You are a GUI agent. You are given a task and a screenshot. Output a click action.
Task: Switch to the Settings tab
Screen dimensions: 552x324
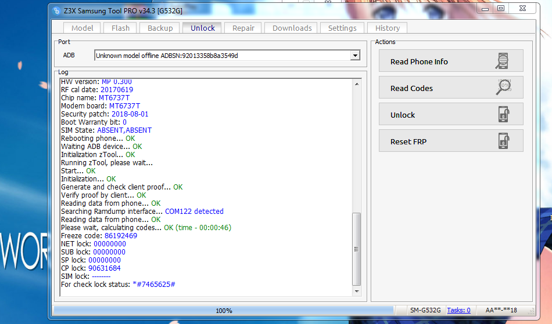[342, 28]
